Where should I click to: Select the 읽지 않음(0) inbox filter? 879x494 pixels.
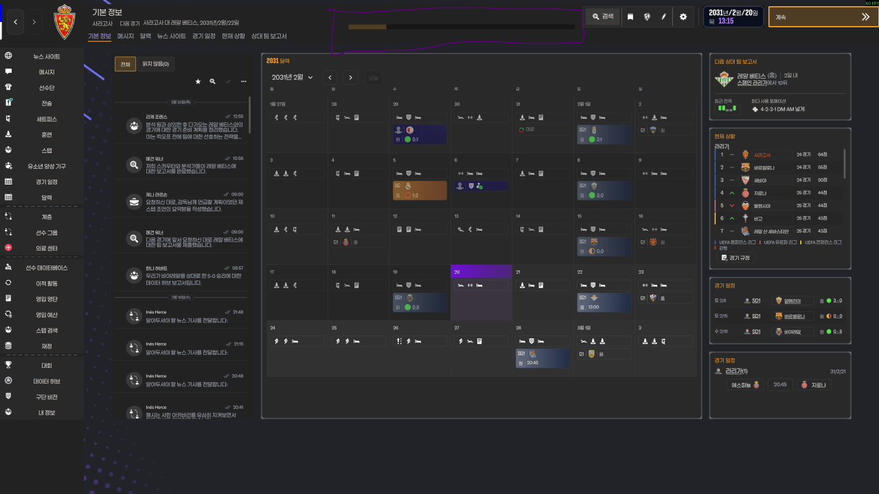(155, 64)
